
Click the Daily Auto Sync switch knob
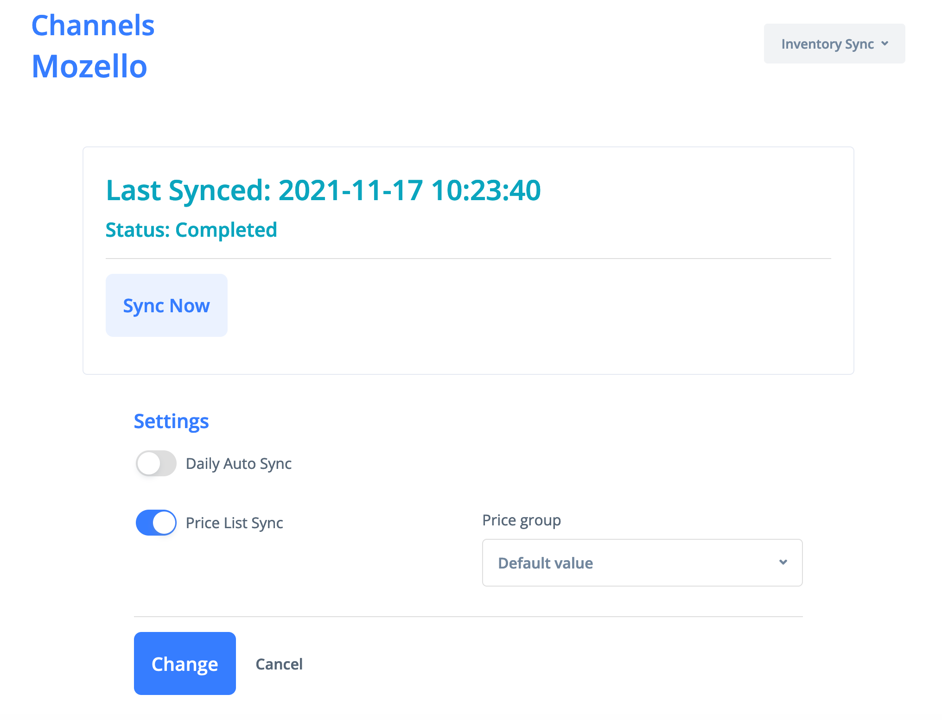[149, 463]
